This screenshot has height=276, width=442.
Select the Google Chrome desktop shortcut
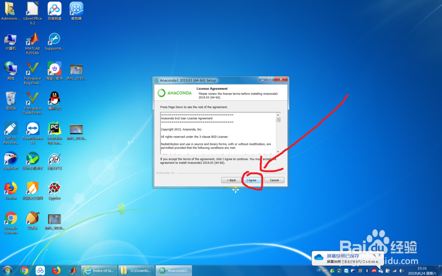[11, 223]
